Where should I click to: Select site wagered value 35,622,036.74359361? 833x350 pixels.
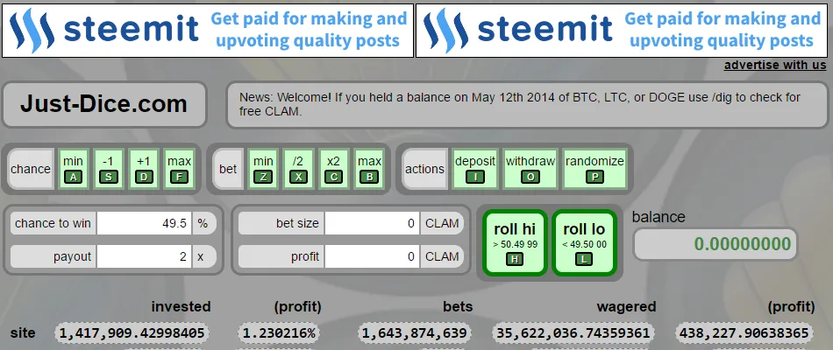pyautogui.click(x=573, y=333)
